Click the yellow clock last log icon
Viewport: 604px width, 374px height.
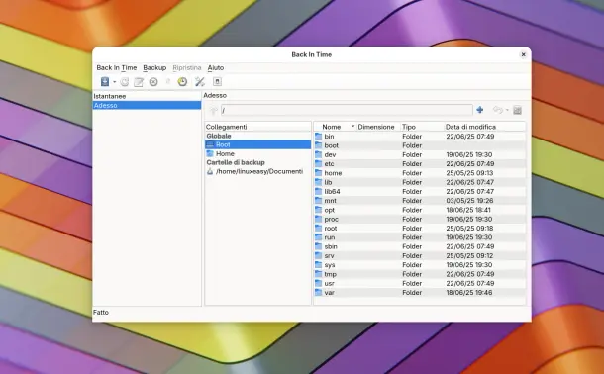[x=182, y=81]
